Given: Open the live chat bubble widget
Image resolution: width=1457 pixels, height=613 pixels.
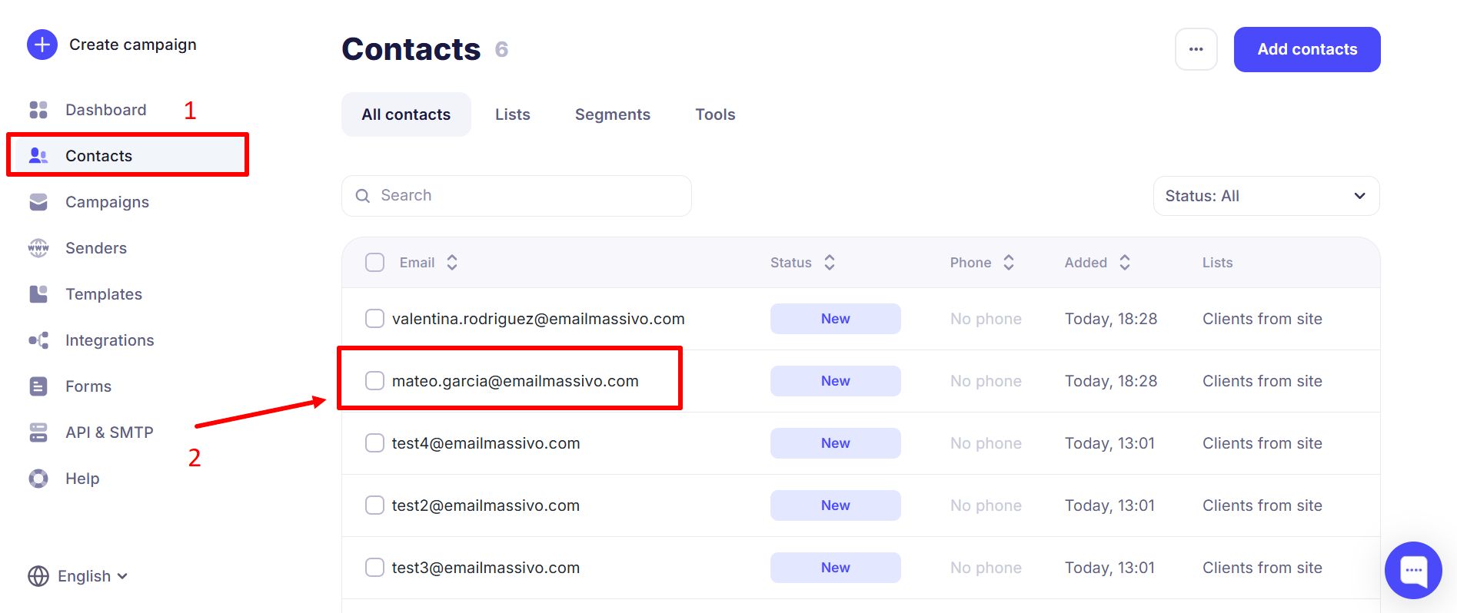Looking at the screenshot, I should (x=1412, y=570).
